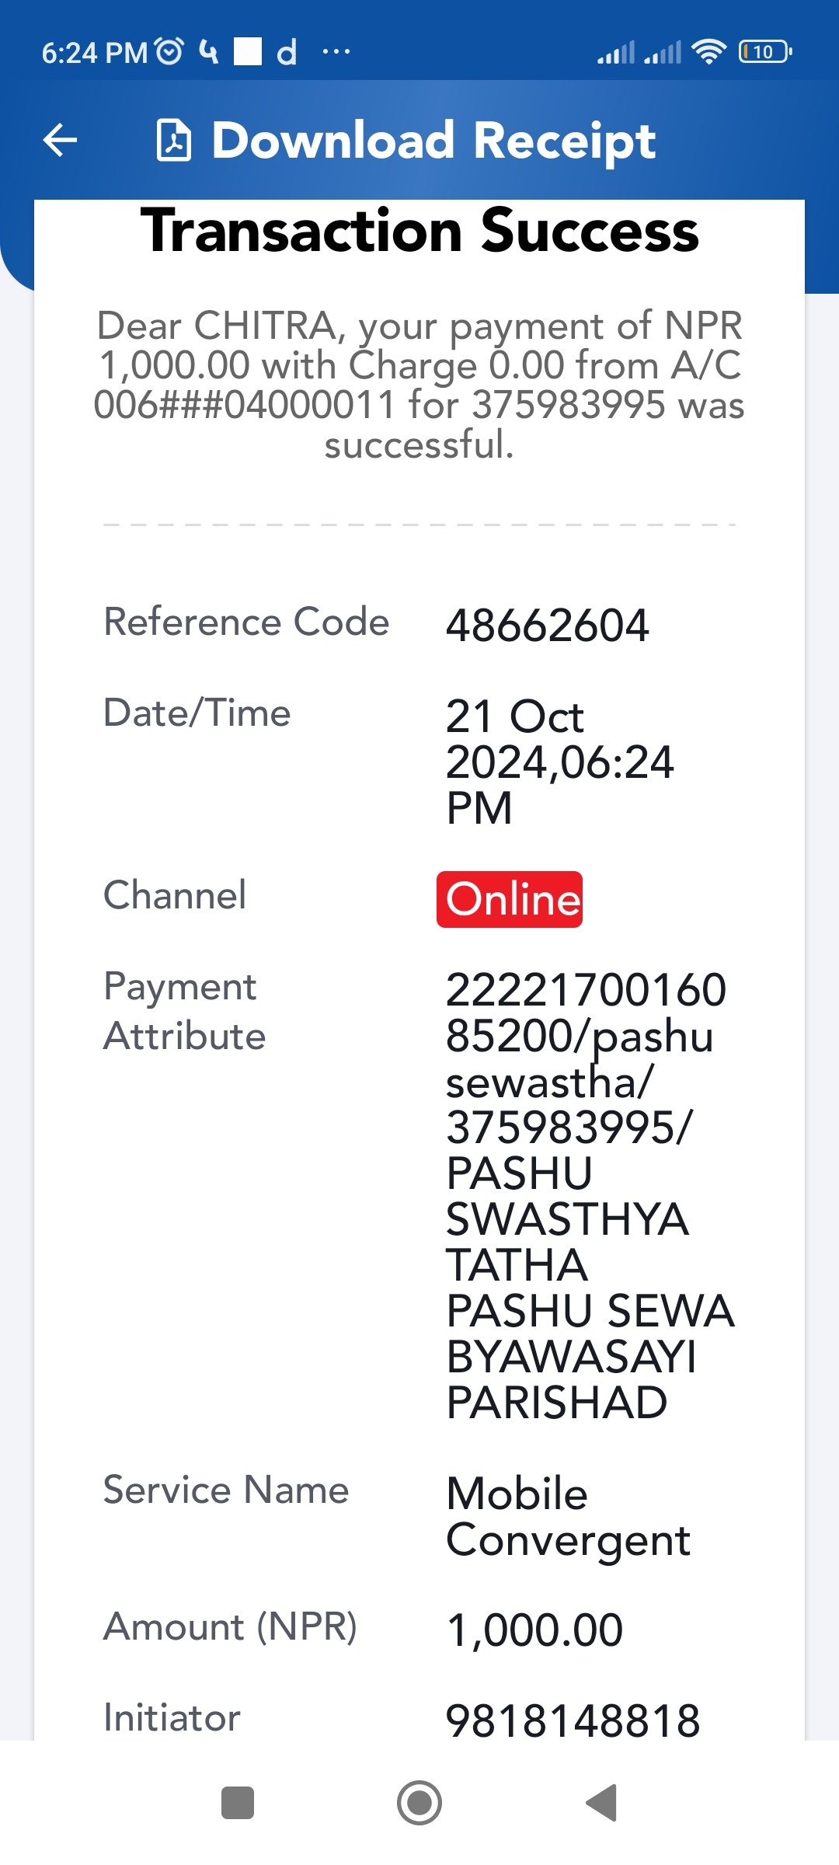Tap the back arrow in header

click(60, 141)
